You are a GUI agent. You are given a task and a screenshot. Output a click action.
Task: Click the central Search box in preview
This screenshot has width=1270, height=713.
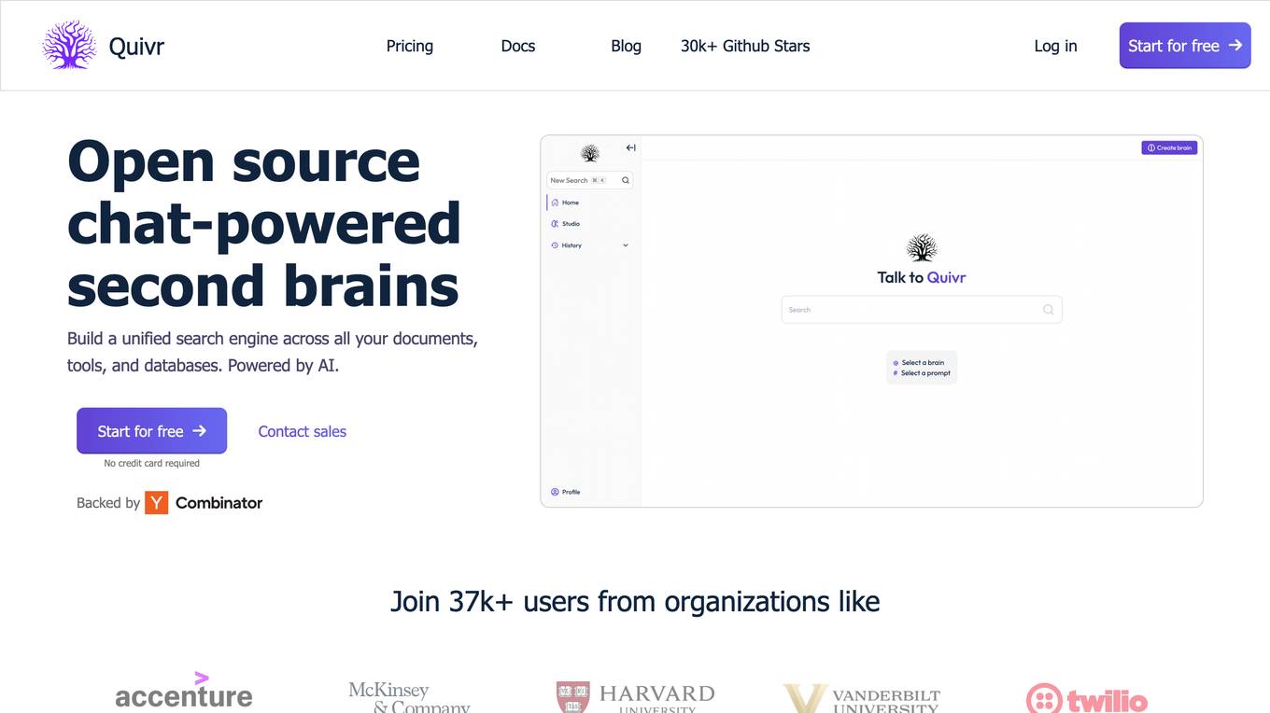(x=922, y=310)
